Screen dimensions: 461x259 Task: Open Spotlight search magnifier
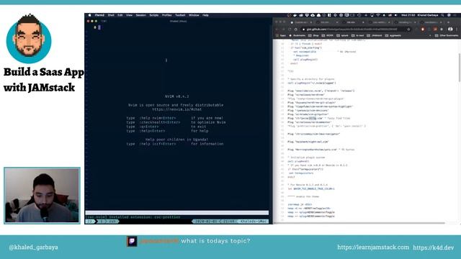[442, 15]
